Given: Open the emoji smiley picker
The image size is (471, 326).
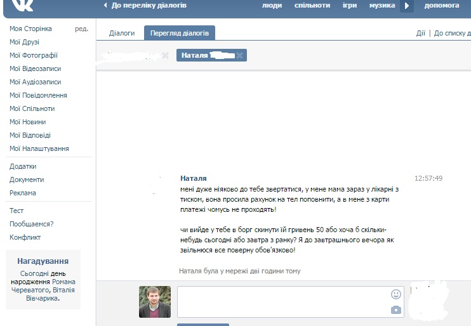Looking at the screenshot, I should tap(396, 294).
